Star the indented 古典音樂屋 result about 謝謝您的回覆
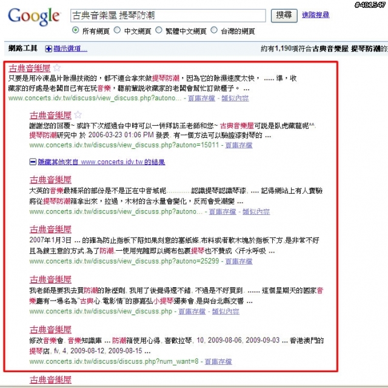This screenshot has height=388, width=388. pos(78,115)
